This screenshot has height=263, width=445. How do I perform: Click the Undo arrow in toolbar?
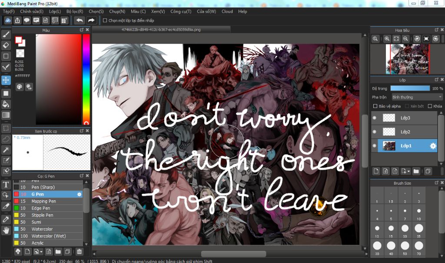click(x=80, y=20)
